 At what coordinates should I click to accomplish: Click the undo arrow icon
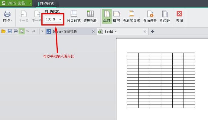click(x=28, y=31)
